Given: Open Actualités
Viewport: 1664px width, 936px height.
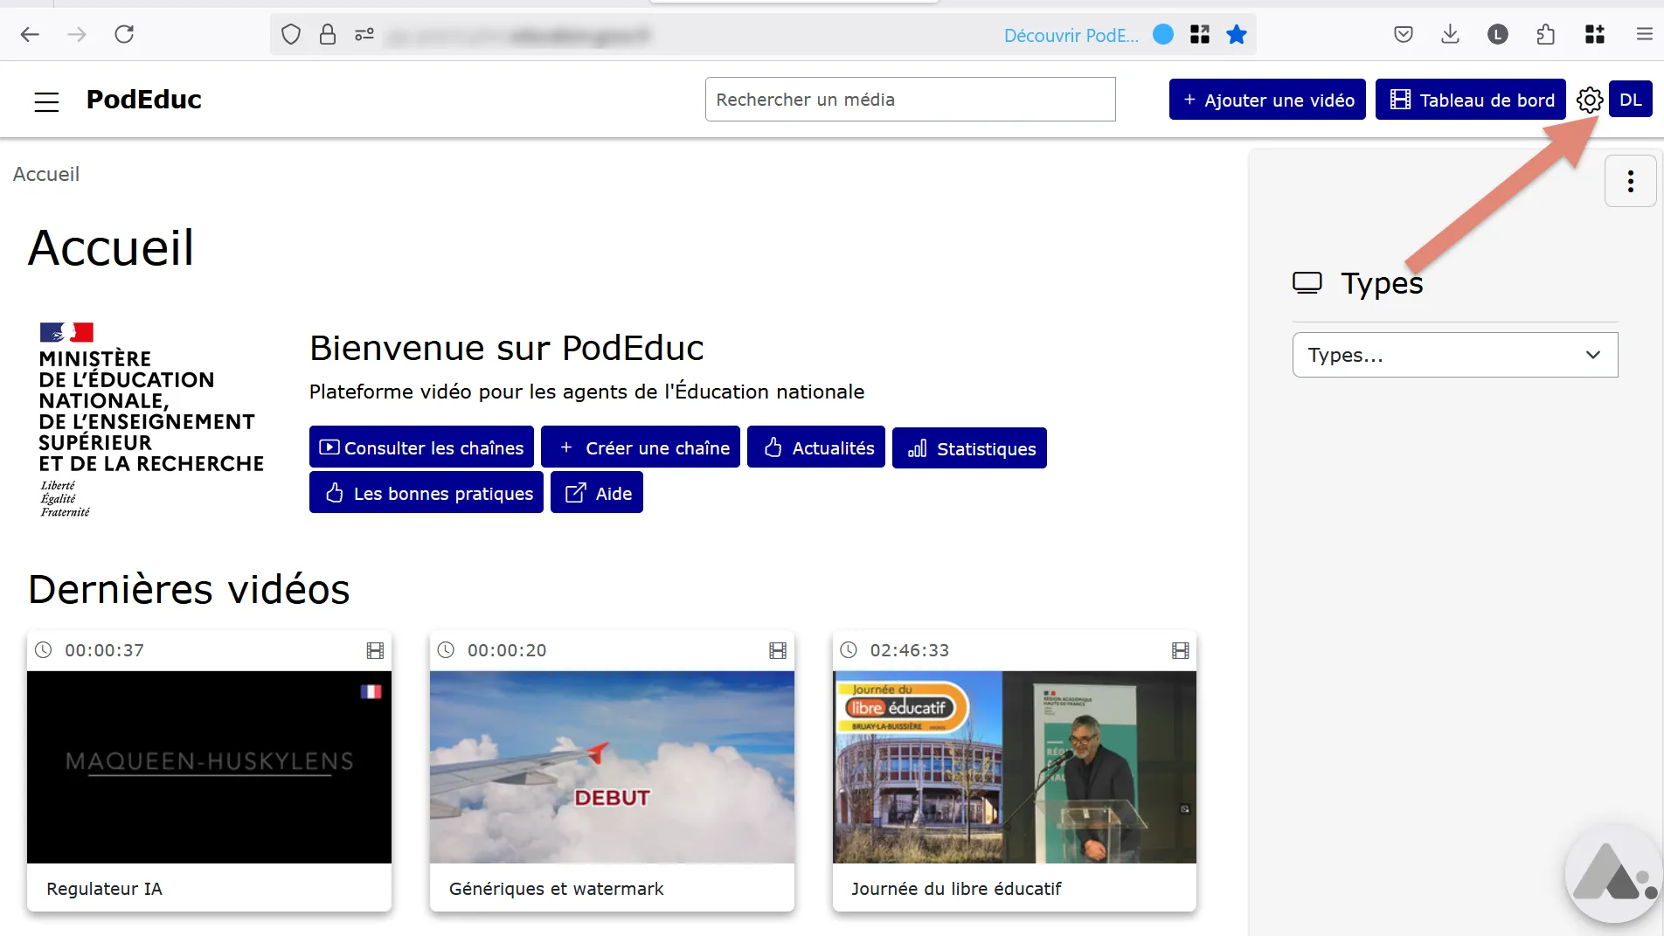Looking at the screenshot, I should click(816, 447).
